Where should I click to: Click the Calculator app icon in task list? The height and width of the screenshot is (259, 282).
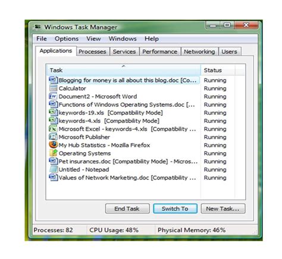pos(53,88)
